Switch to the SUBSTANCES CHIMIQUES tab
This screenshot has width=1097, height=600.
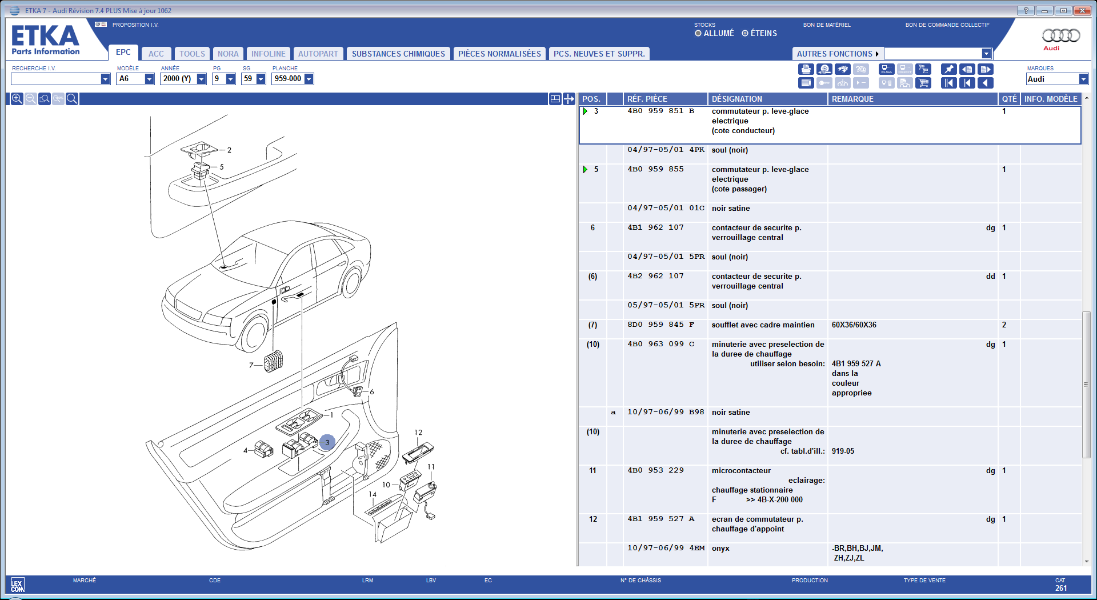pyautogui.click(x=398, y=54)
